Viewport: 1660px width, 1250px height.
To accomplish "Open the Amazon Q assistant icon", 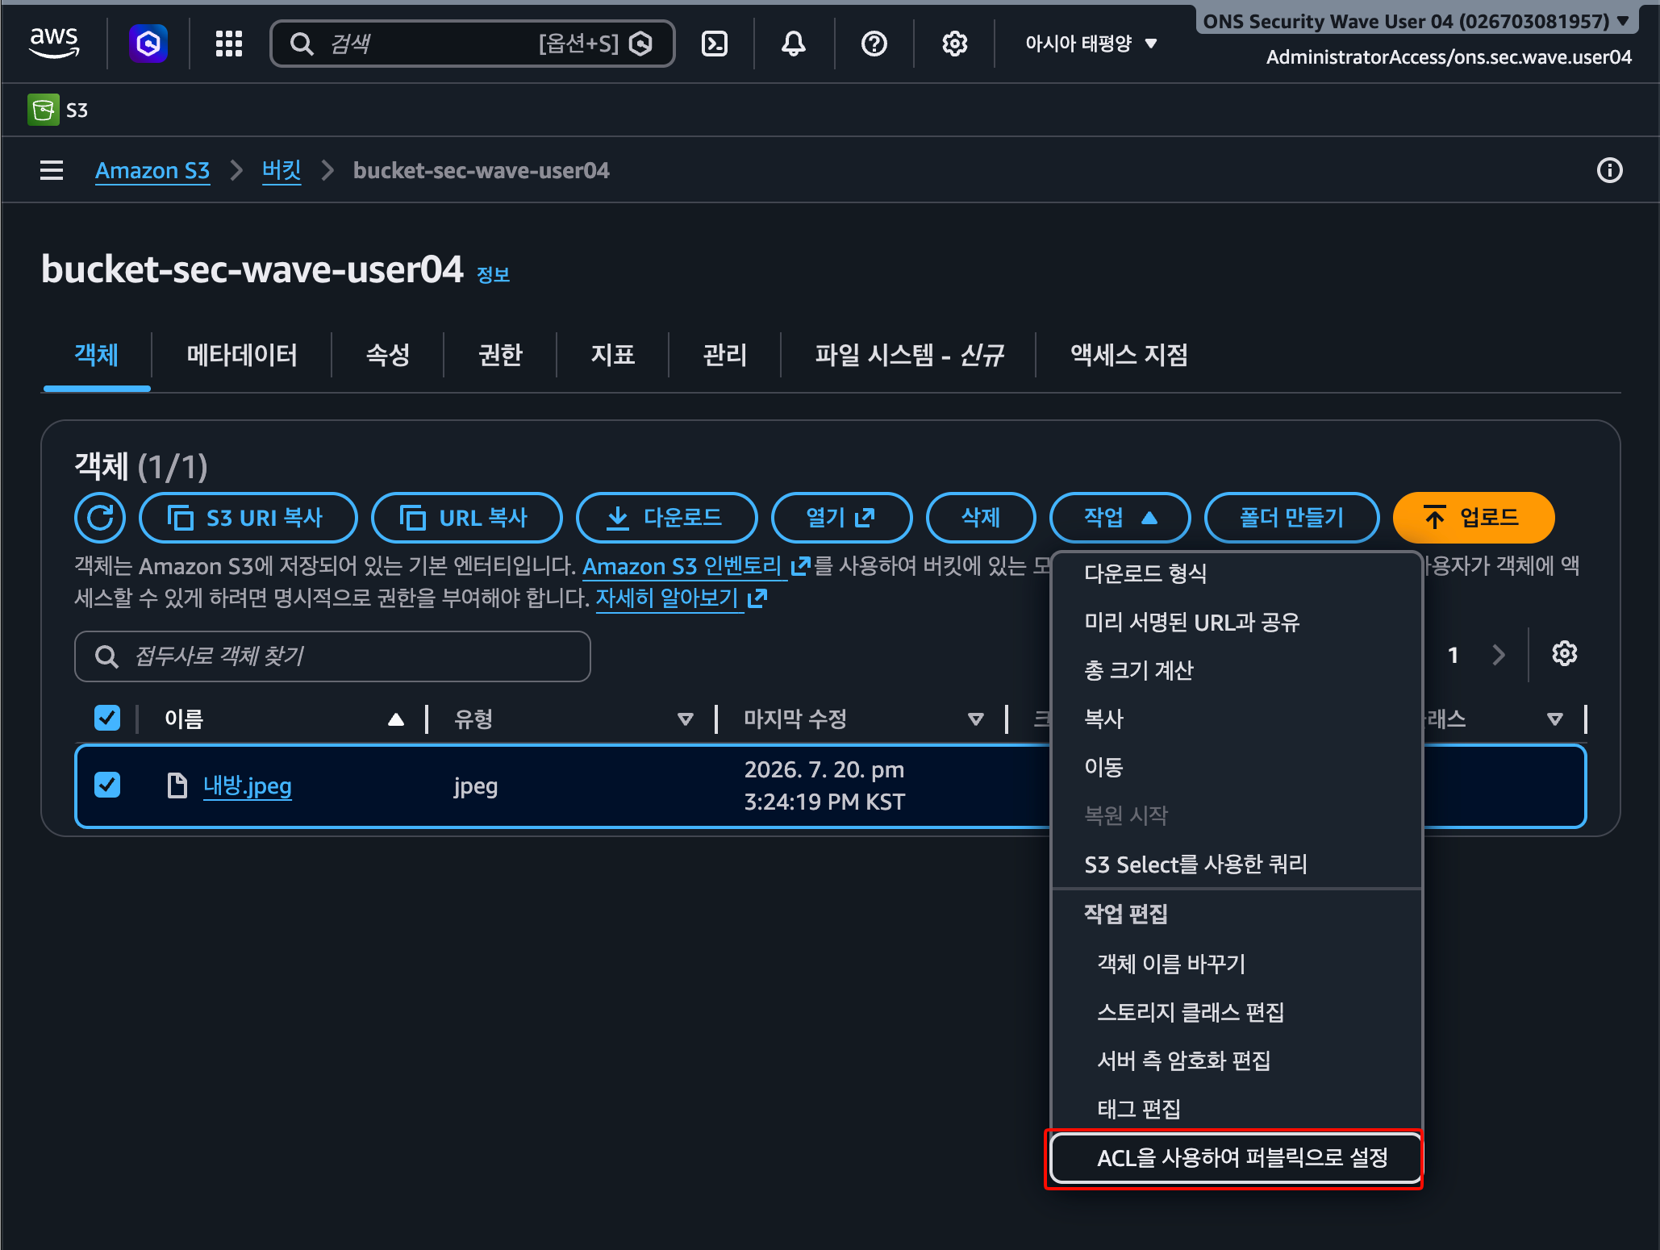I will (148, 43).
